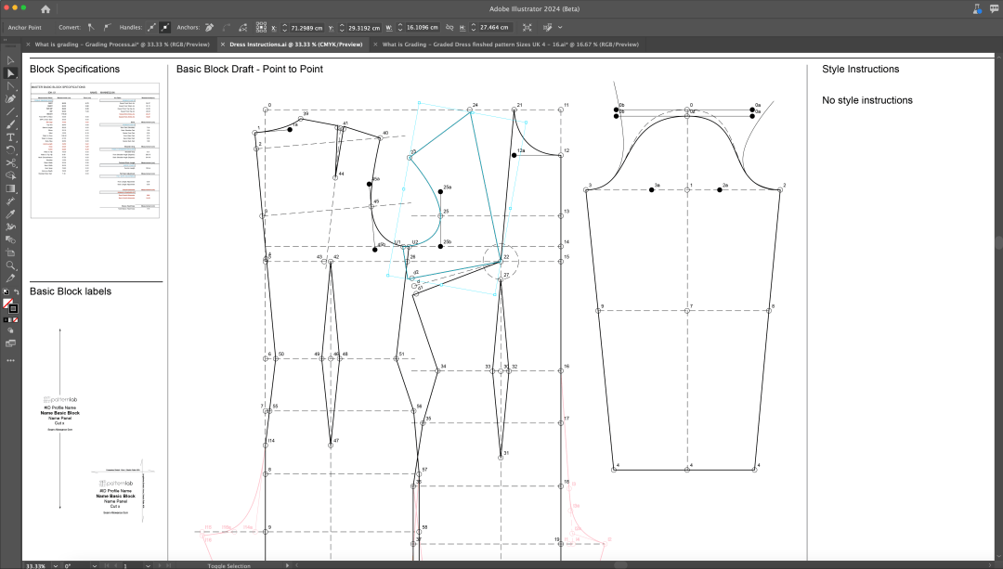Open the Edit Toolbar three-dots menu
1003x569 pixels.
pyautogui.click(x=10, y=360)
